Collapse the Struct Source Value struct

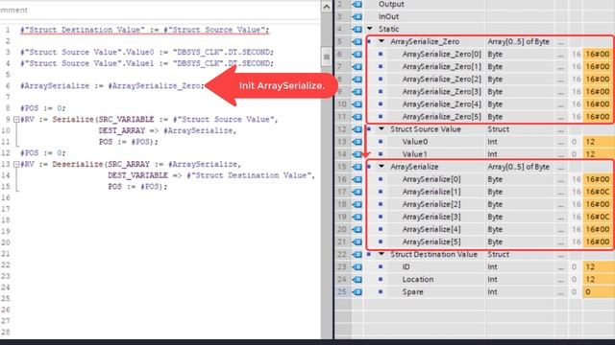pos(381,129)
